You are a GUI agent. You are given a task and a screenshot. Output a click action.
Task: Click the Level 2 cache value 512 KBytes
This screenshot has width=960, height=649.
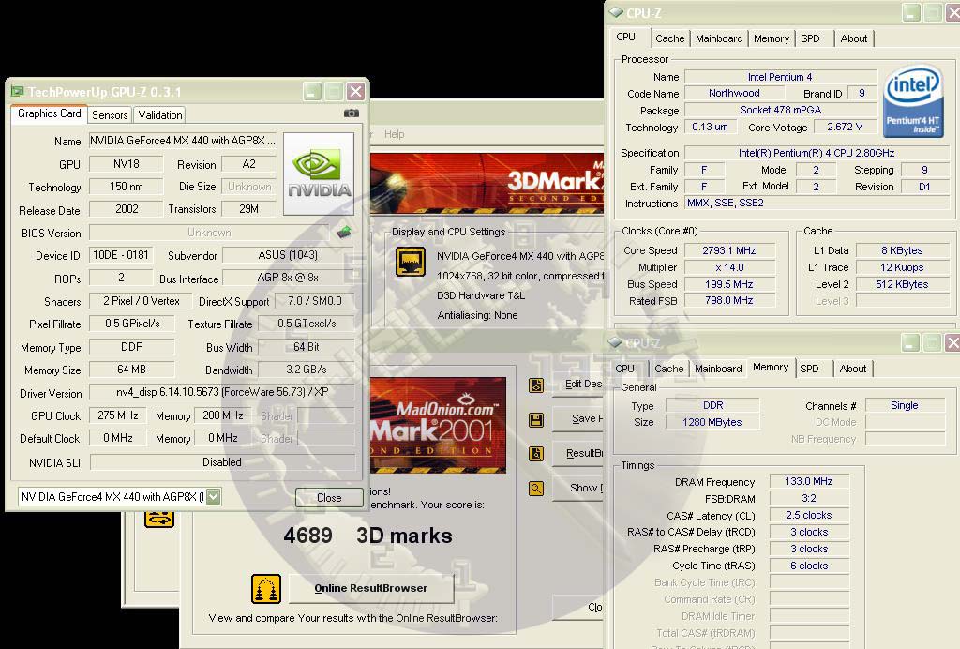click(x=901, y=284)
